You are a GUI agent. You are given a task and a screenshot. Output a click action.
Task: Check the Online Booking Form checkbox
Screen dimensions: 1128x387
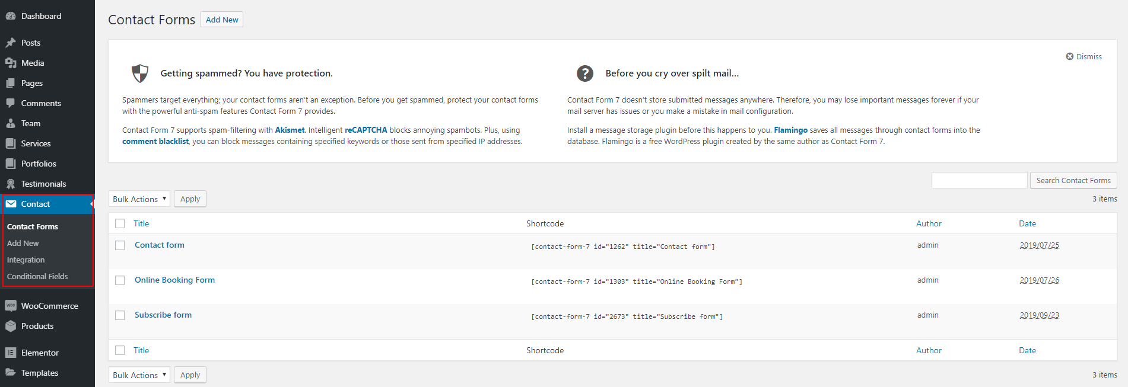point(120,280)
